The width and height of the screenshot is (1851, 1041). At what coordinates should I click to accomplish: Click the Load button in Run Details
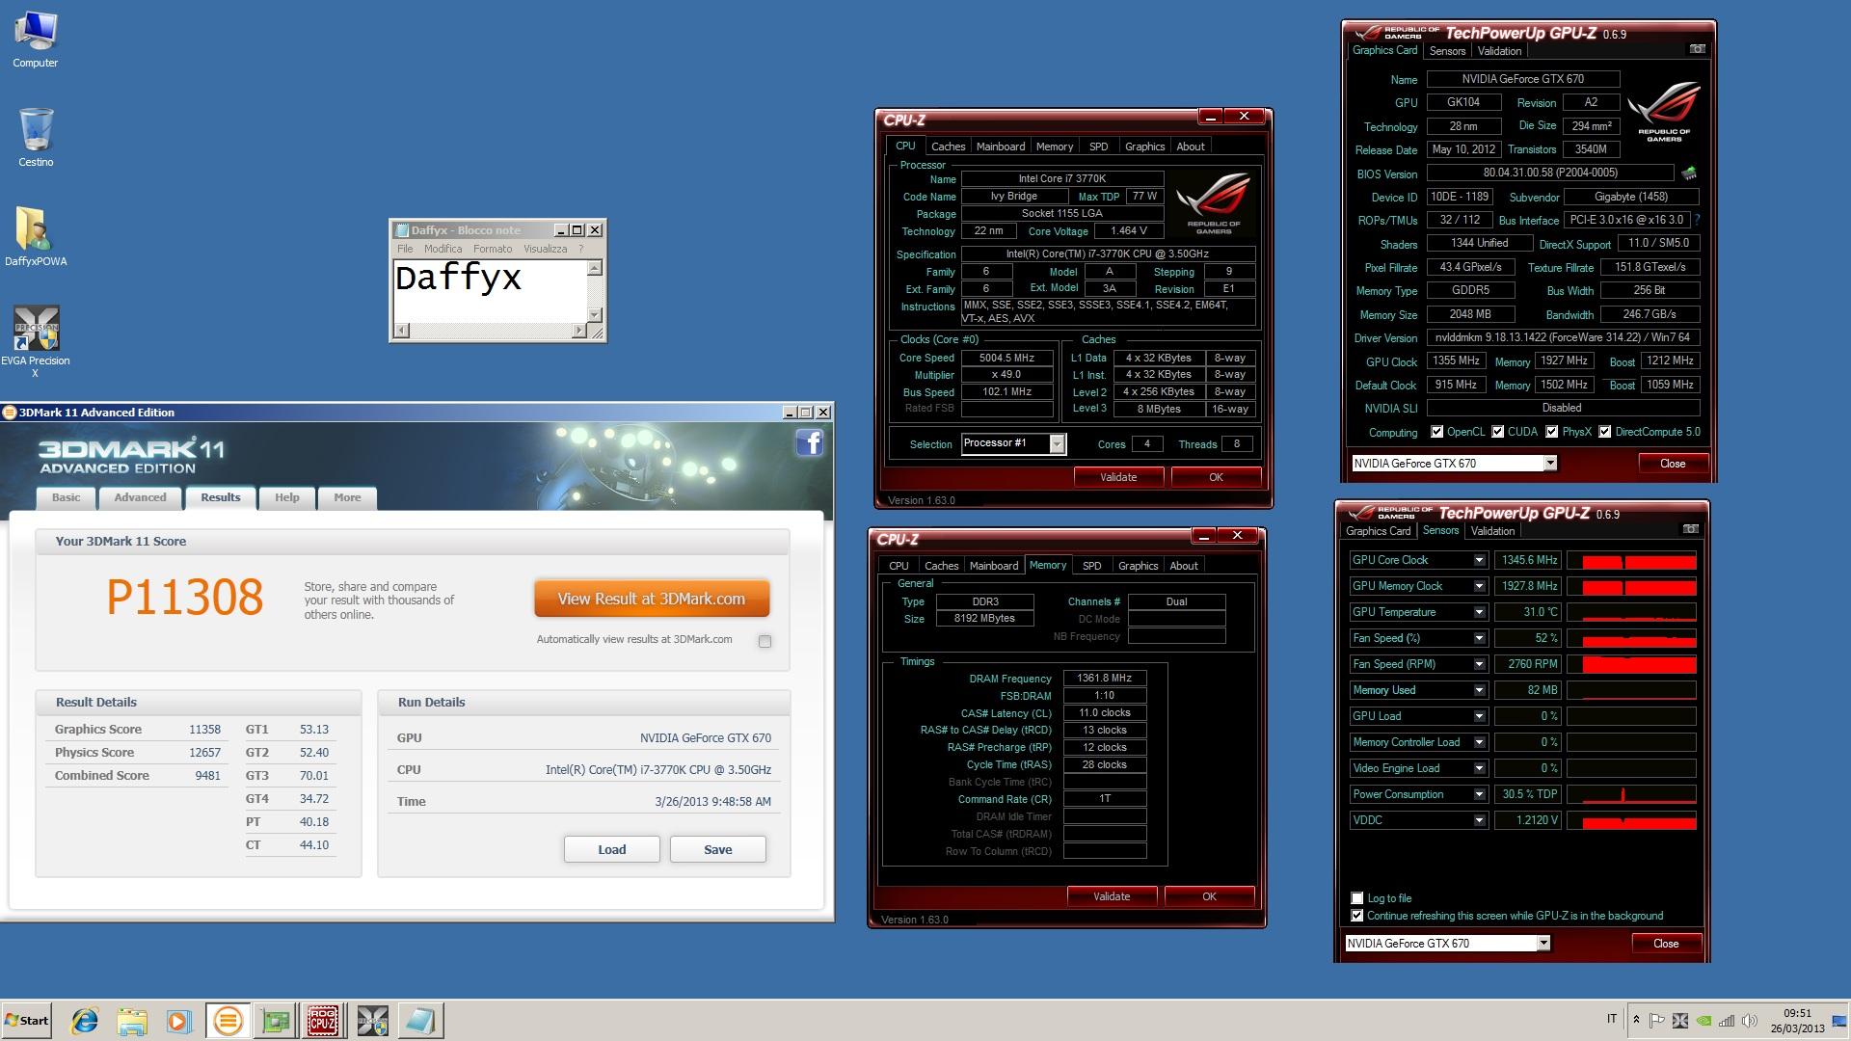tap(612, 849)
